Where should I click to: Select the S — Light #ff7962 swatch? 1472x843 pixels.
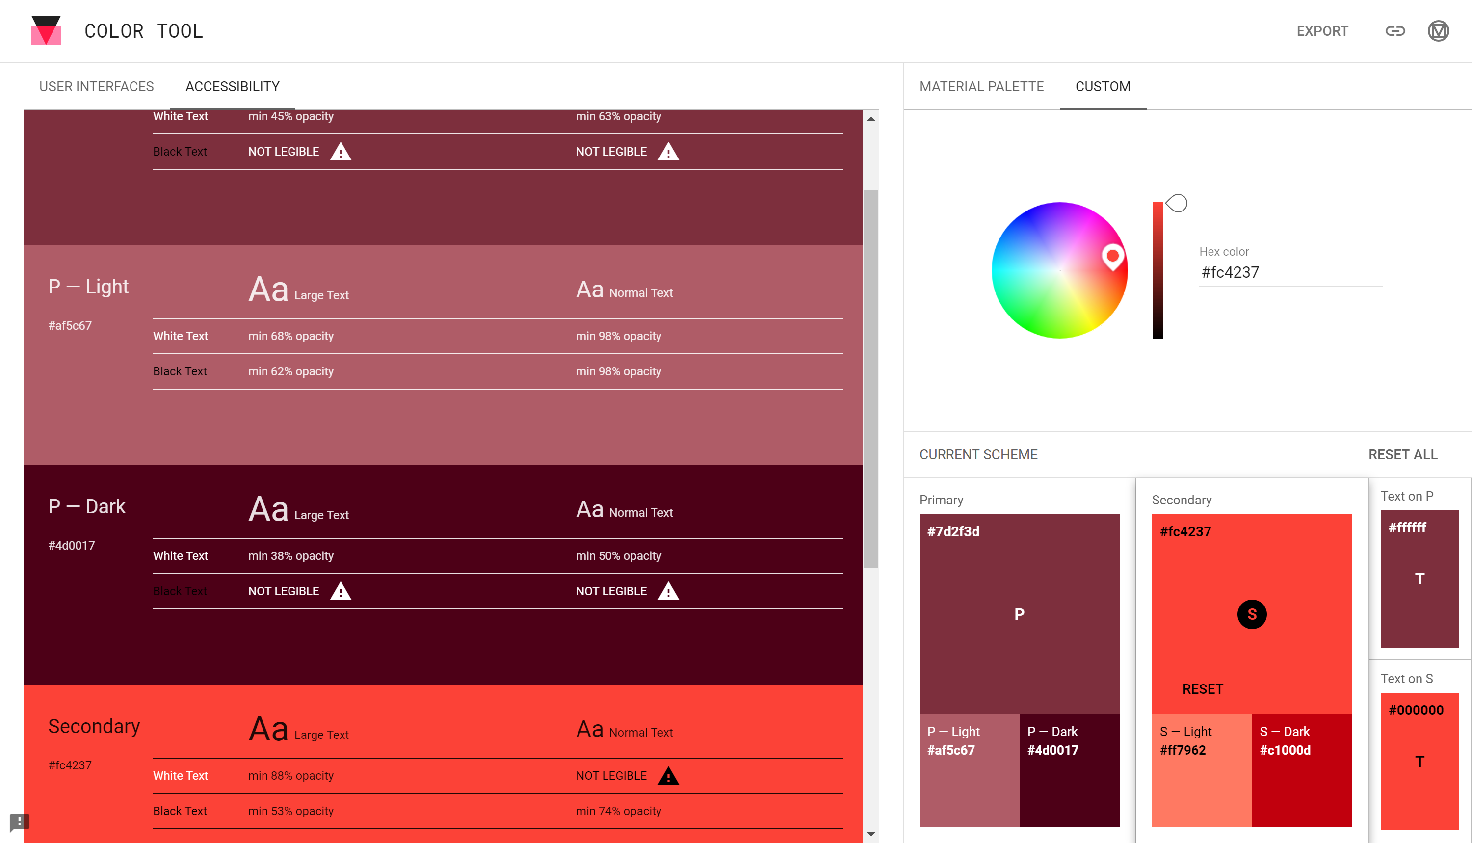click(x=1202, y=771)
